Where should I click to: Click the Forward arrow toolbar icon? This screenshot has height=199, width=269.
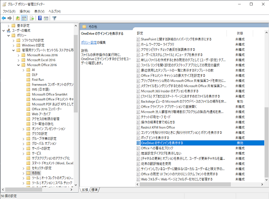9,18
